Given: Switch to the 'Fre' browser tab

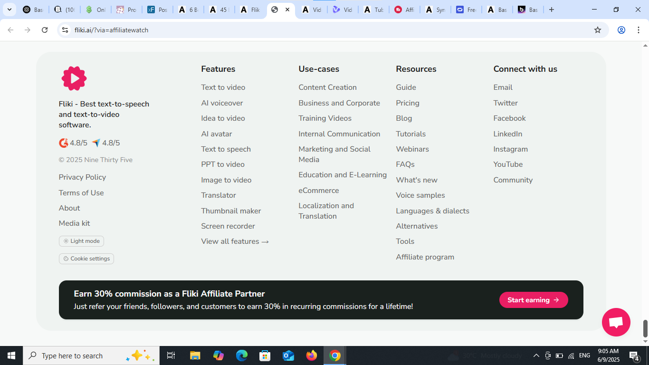Looking at the screenshot, I should click(x=466, y=10).
